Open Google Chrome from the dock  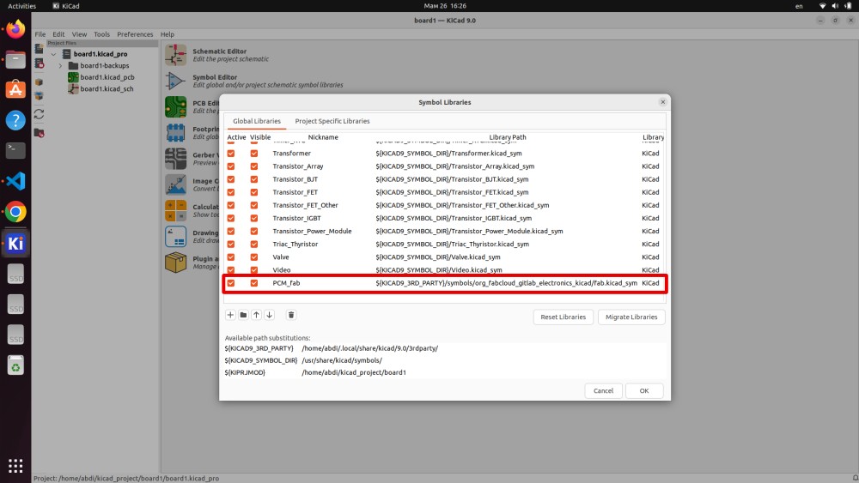(x=15, y=212)
